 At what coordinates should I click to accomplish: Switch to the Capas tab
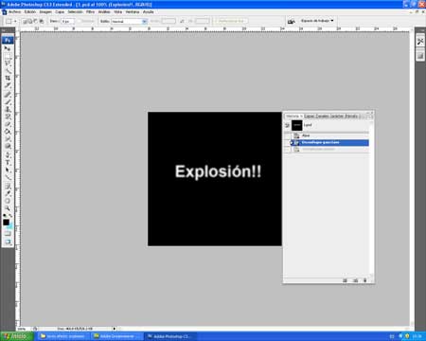pos(310,116)
